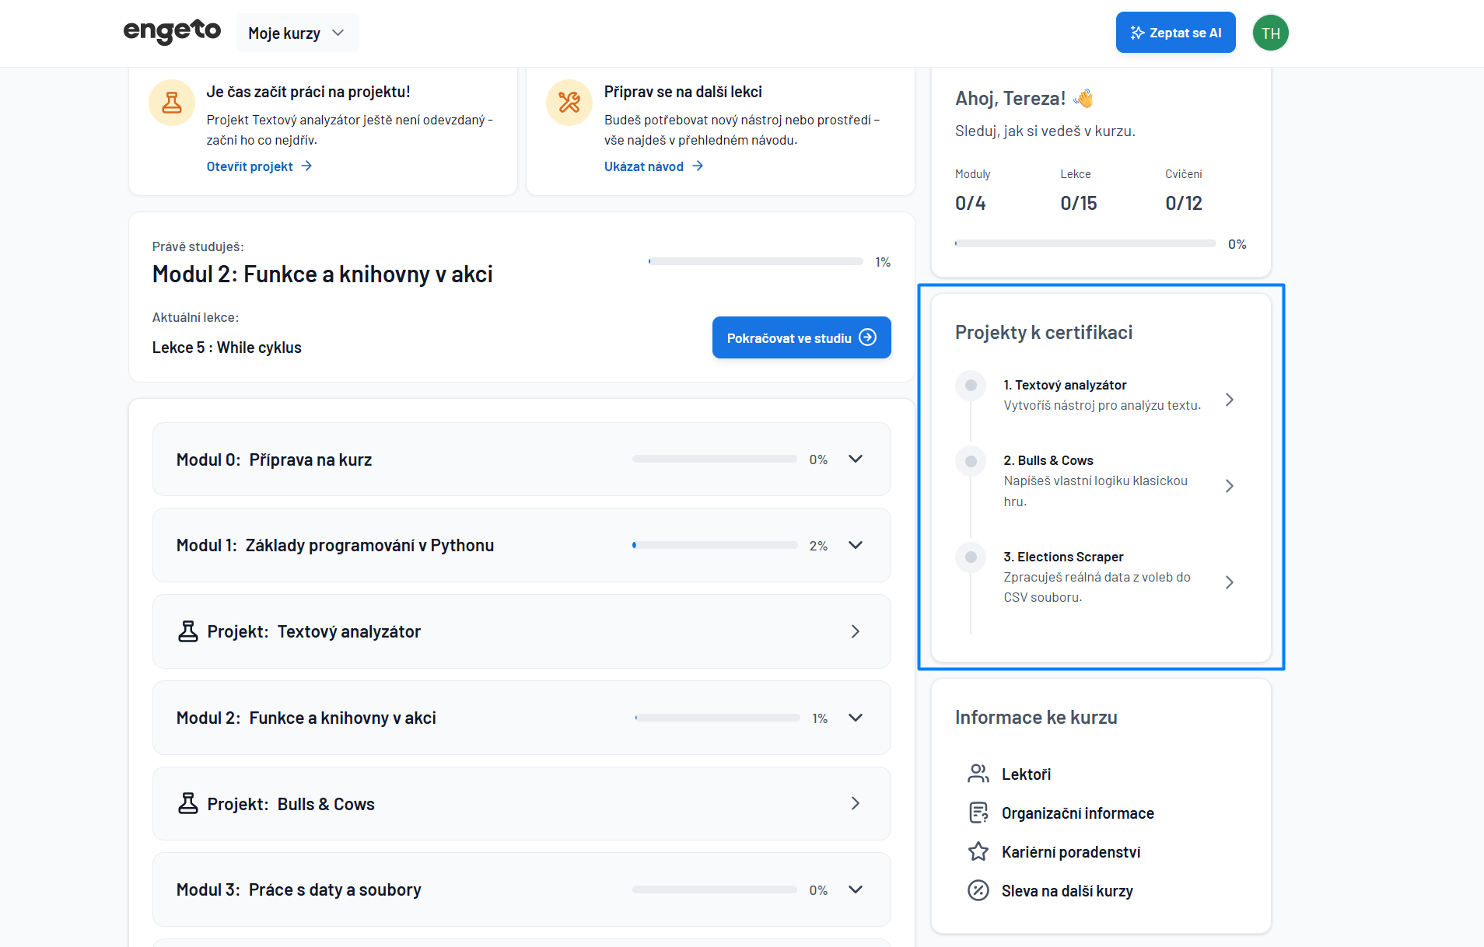Image resolution: width=1484 pixels, height=947 pixels.
Task: Open Projekt Textový analyzátor row
Action: (521, 631)
